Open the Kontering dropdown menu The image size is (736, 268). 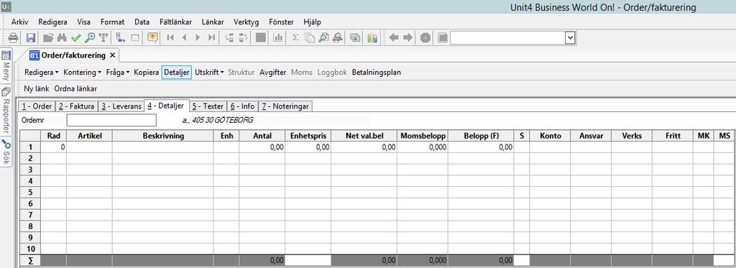click(82, 73)
